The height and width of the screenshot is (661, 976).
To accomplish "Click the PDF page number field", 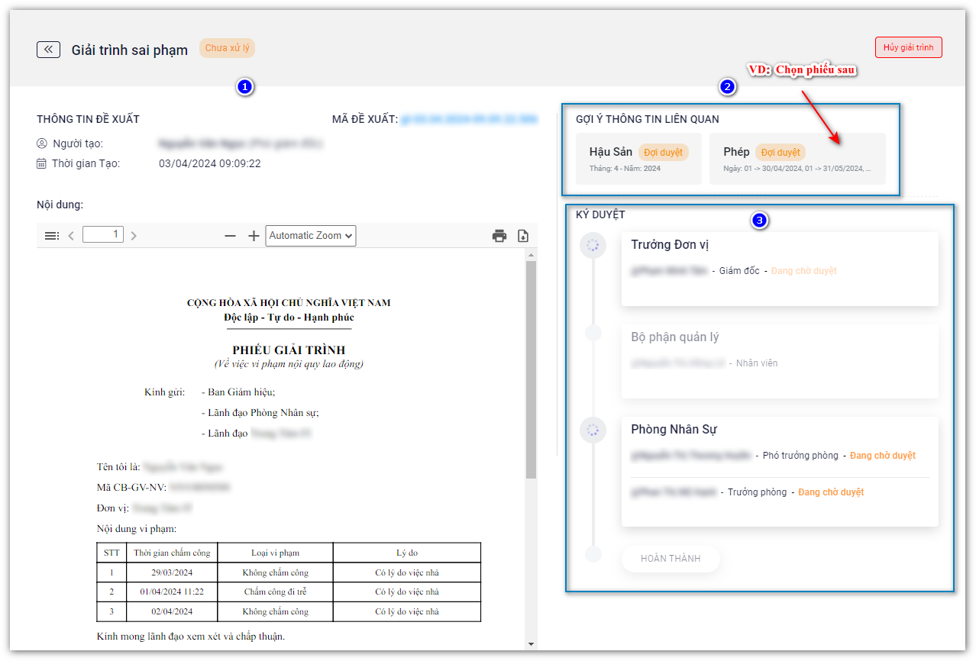I will click(x=103, y=235).
